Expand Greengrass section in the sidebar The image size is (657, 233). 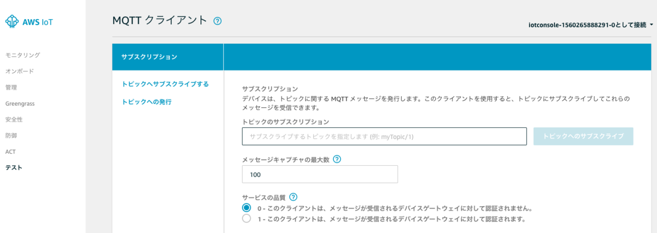pos(20,103)
